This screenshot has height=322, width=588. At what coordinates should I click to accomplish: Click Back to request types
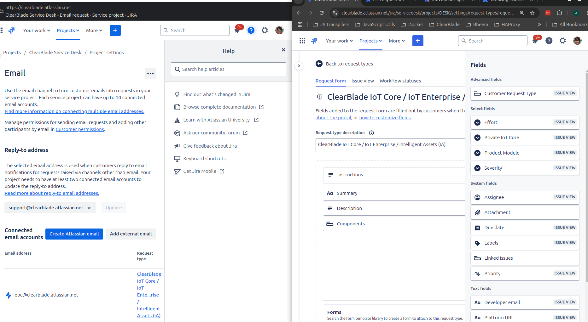point(344,64)
